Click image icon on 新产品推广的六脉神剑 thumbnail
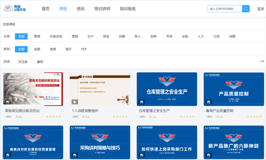The width and height of the screenshot is (266, 160). 209,155
